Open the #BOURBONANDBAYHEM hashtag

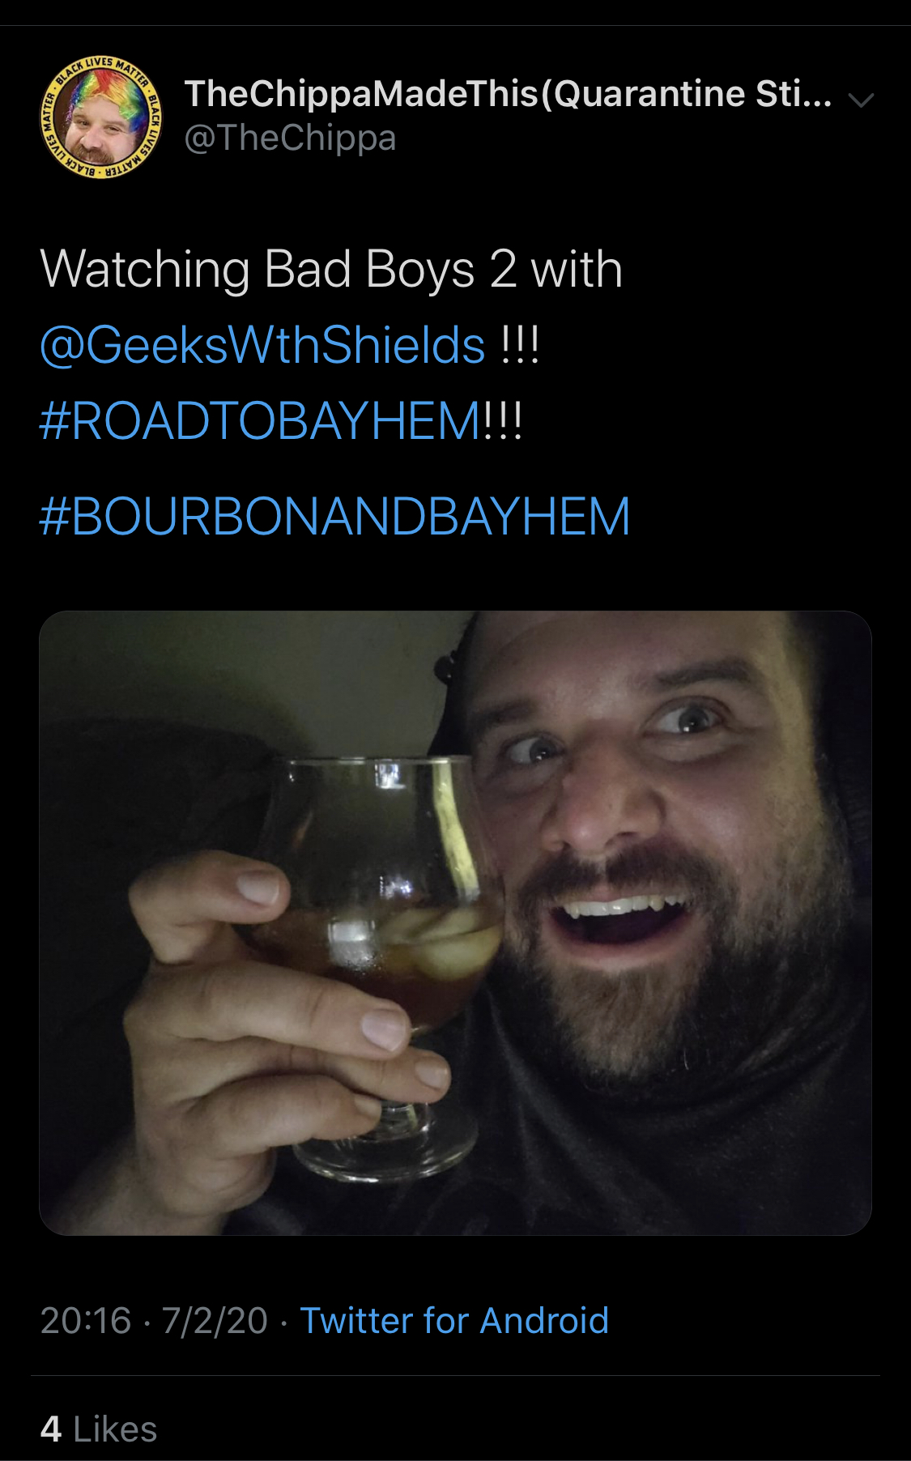point(334,516)
